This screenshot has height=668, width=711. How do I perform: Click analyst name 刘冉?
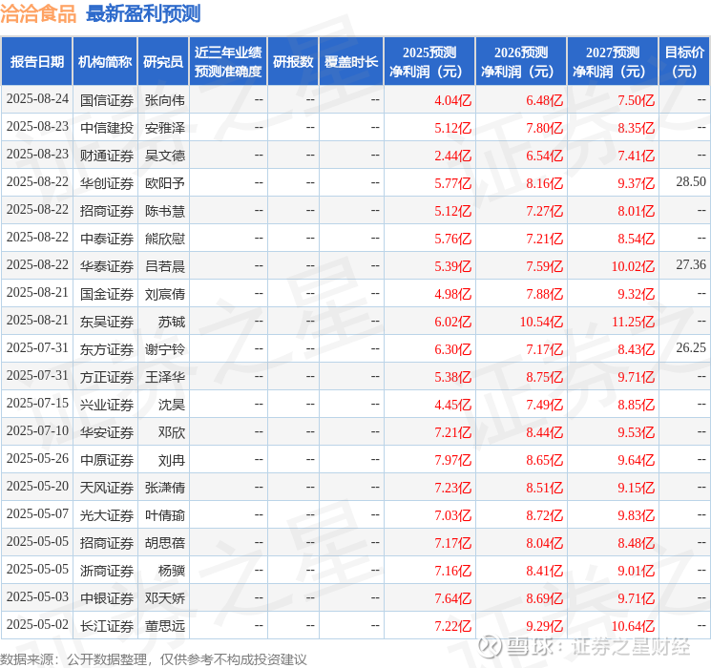[x=172, y=460]
